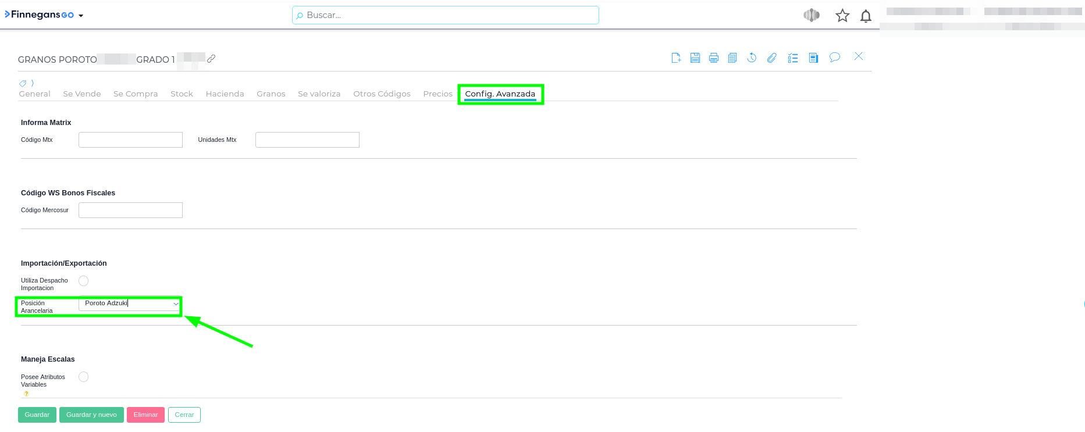1085x432 pixels.
Task: Click the Código Mercosur input field
Action: [x=130, y=210]
